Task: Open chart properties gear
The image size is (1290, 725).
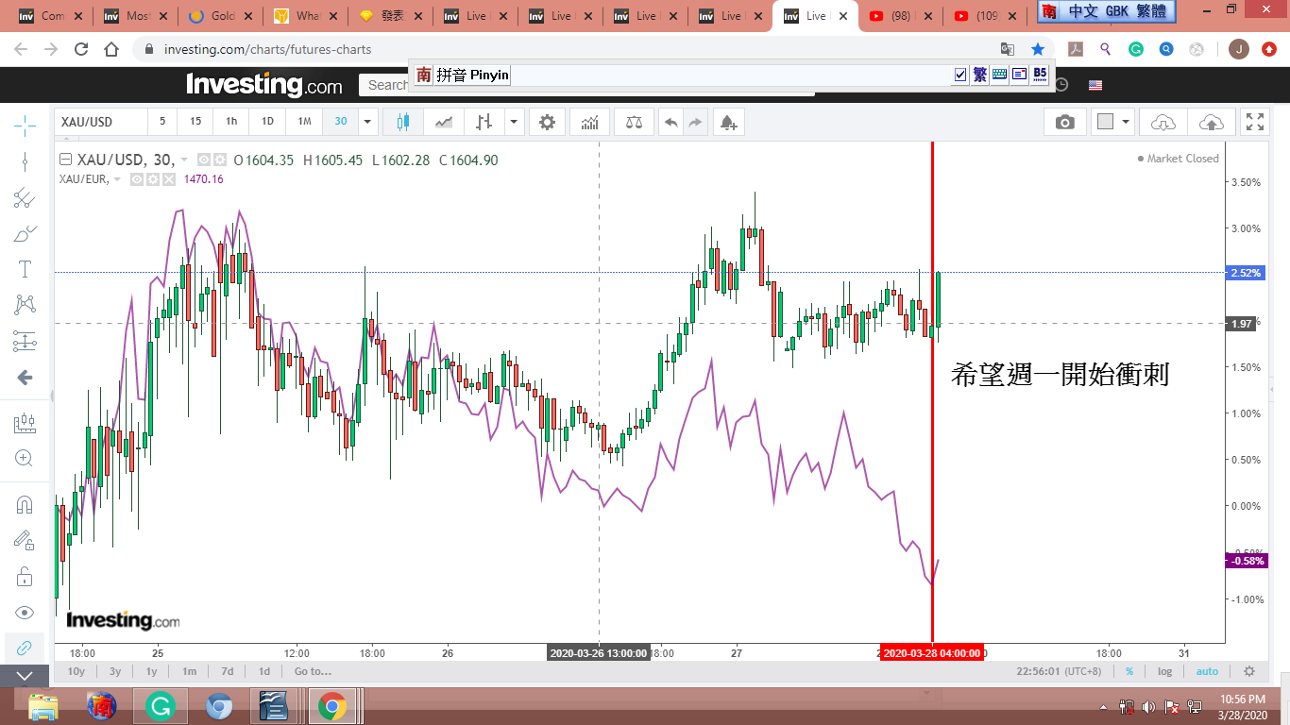Action: point(547,122)
